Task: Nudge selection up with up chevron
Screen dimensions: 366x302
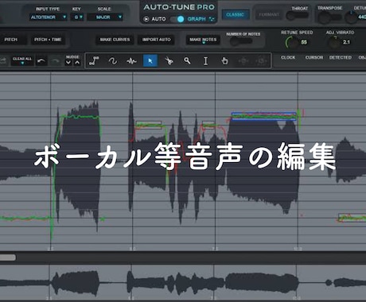Action: (x=77, y=63)
